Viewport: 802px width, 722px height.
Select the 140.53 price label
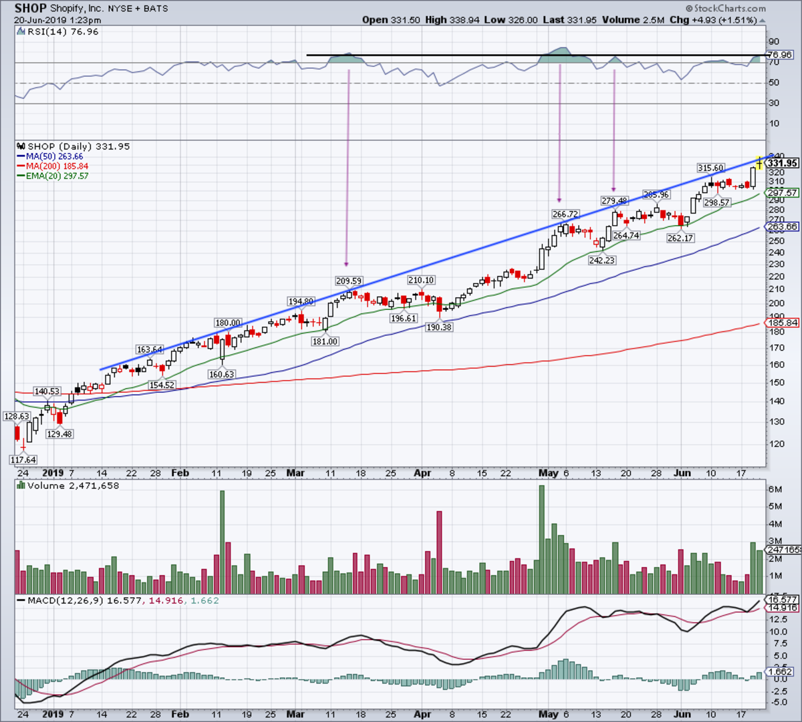47,392
